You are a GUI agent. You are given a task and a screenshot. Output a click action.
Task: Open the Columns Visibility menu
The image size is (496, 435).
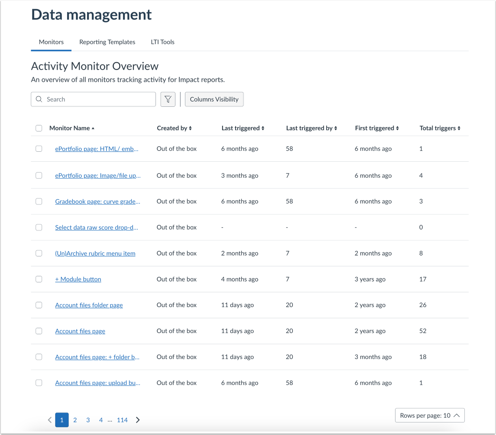point(214,99)
